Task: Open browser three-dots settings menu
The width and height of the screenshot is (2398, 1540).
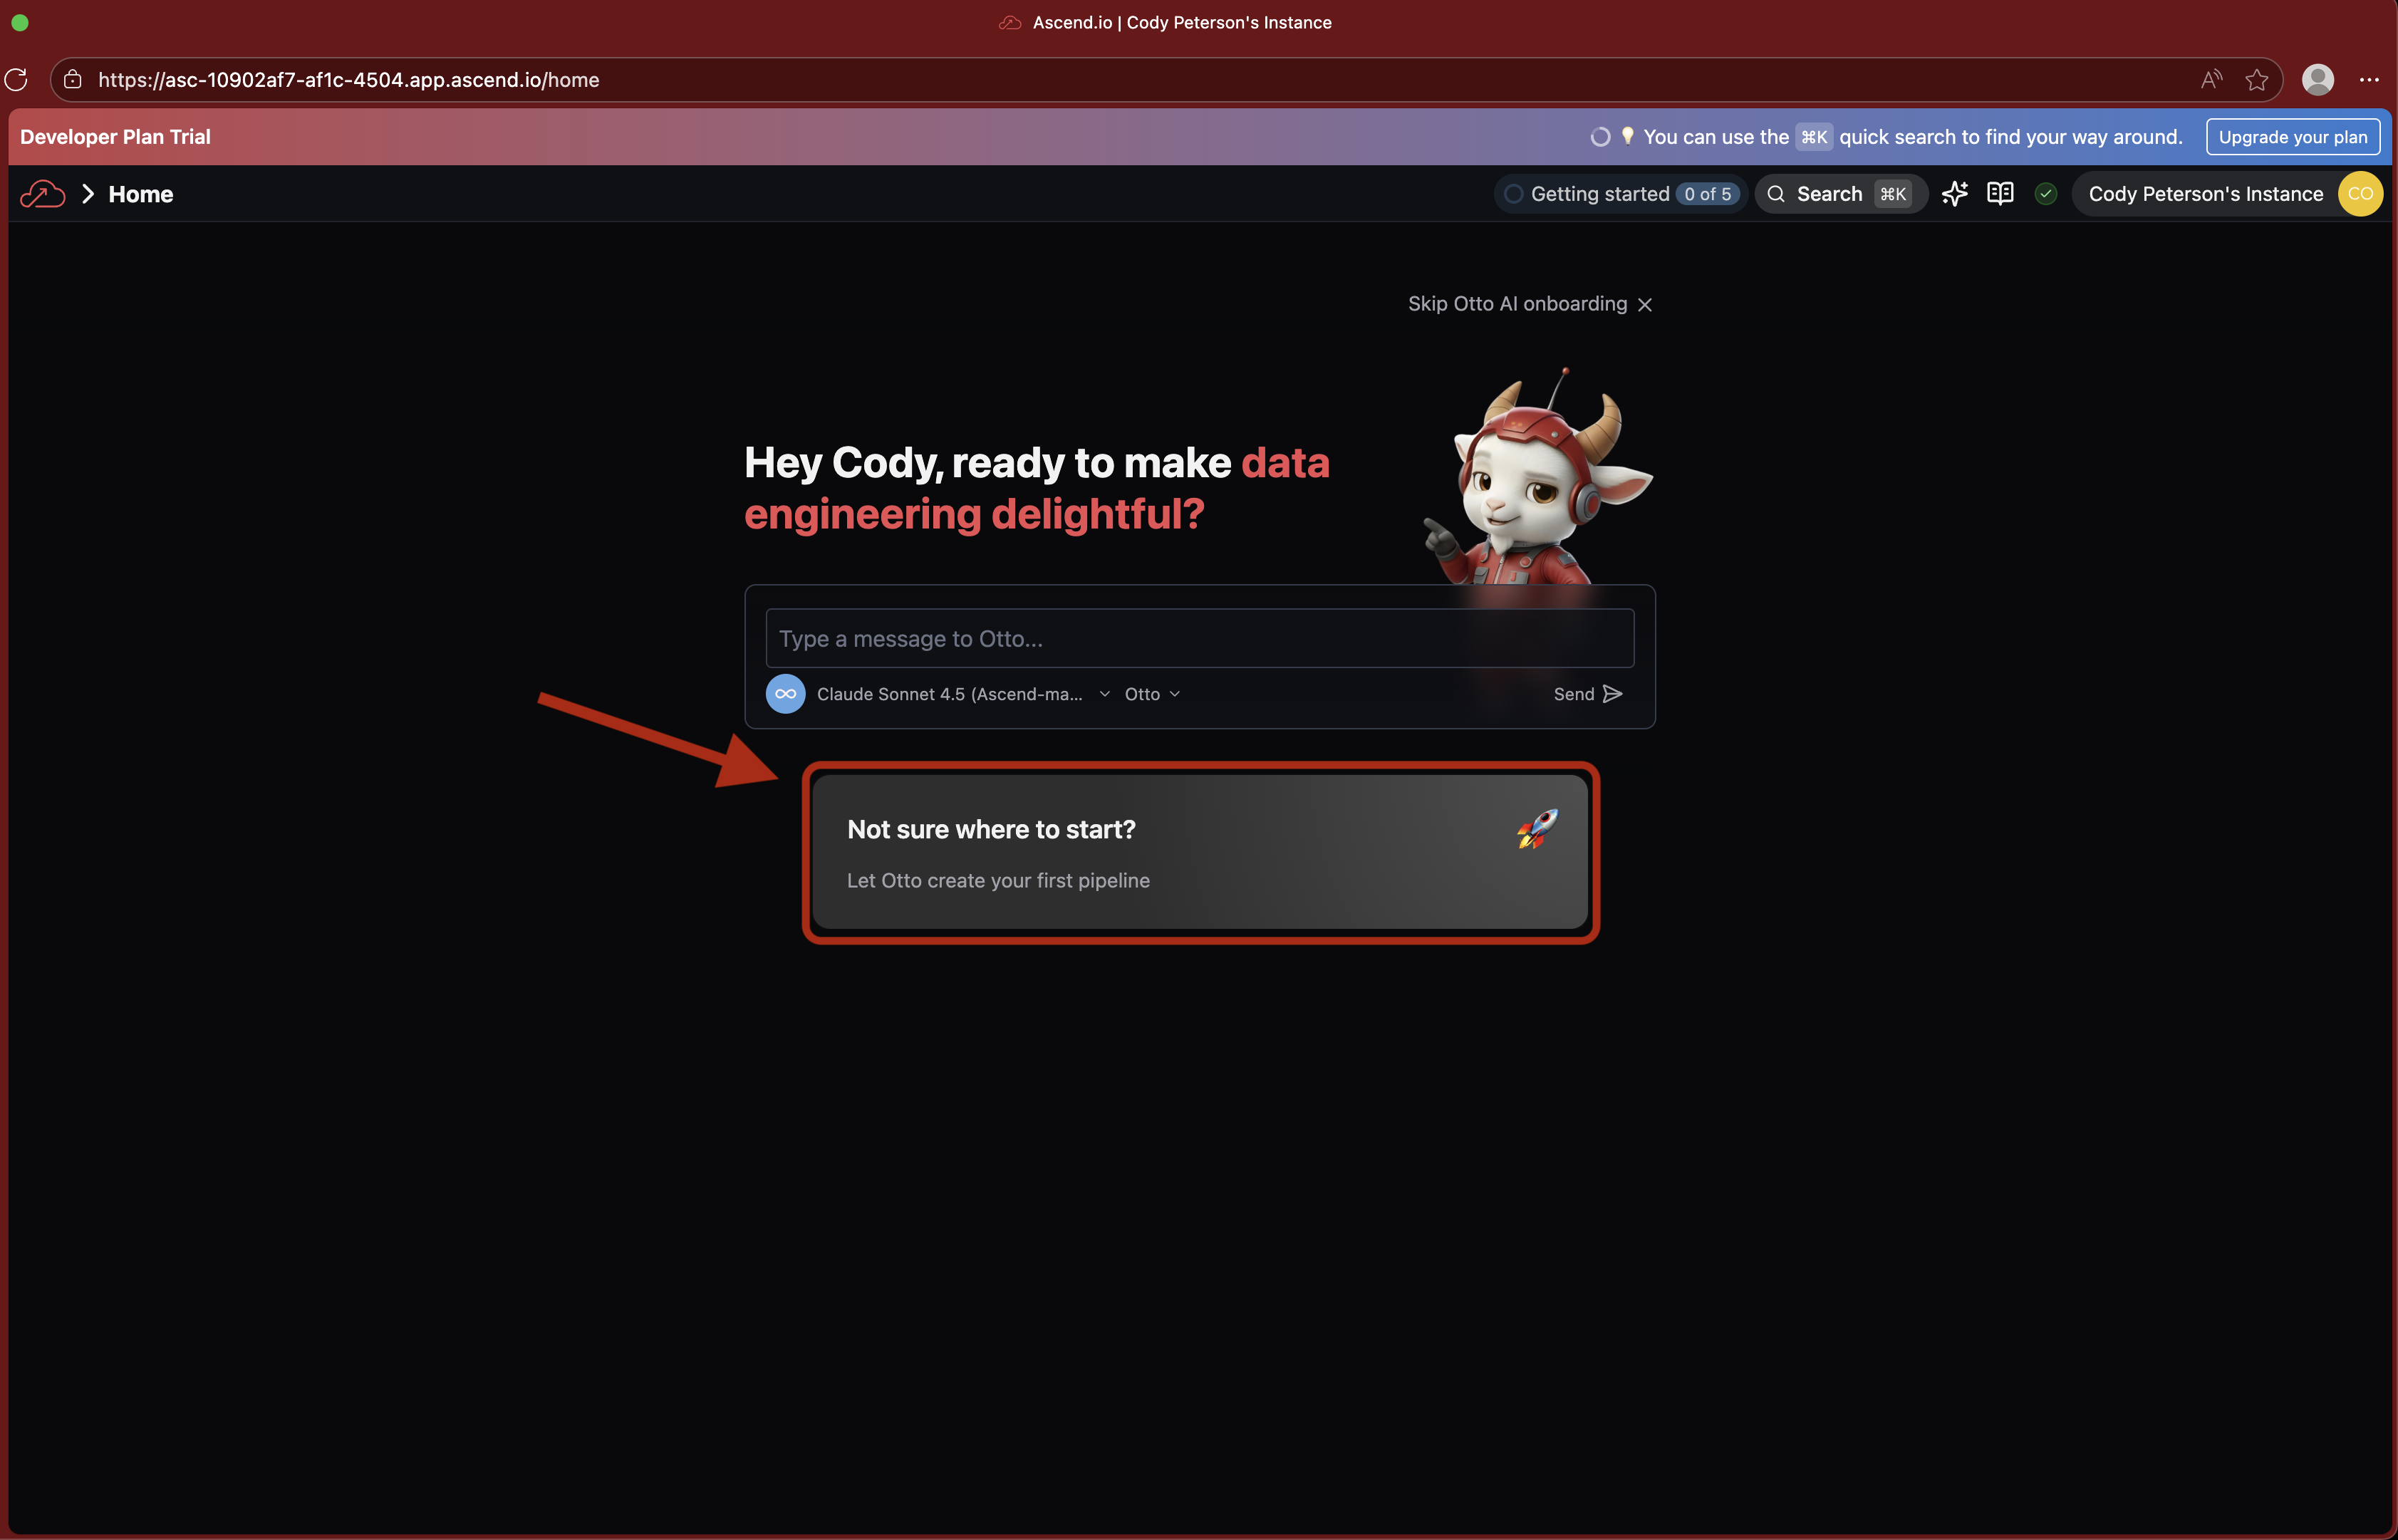Action: coord(2369,80)
